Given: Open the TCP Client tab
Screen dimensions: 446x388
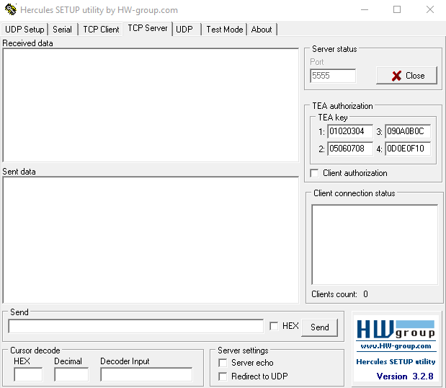Looking at the screenshot, I should tap(101, 30).
